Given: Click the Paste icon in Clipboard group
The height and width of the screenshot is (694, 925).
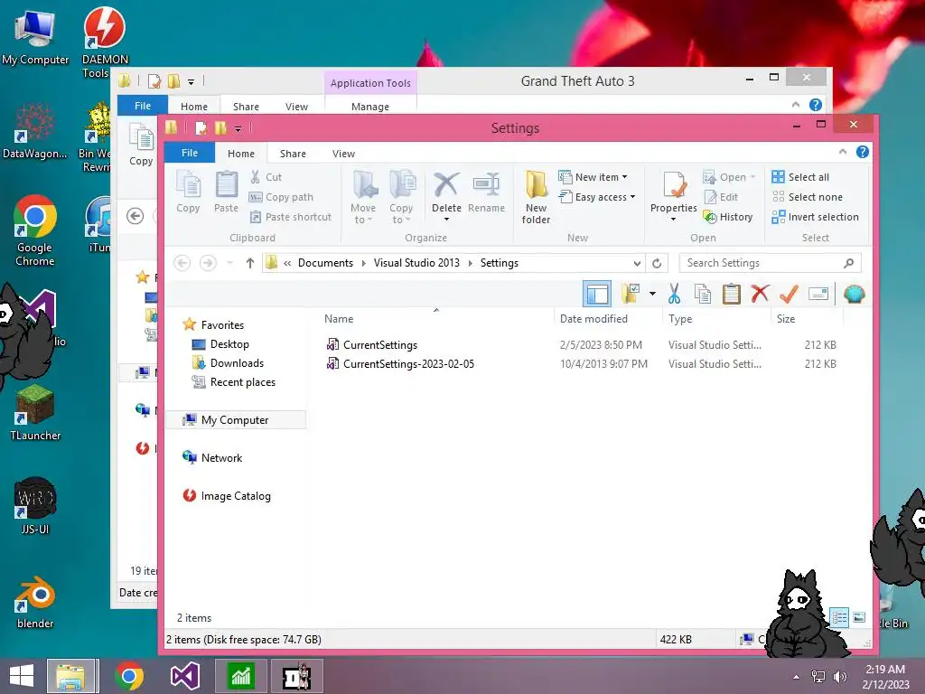Looking at the screenshot, I should tap(226, 192).
